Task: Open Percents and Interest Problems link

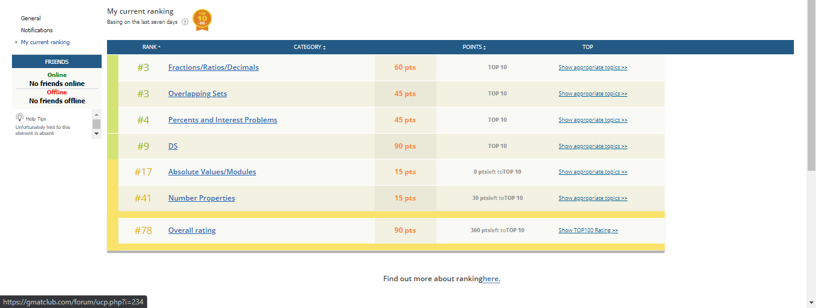Action: (x=223, y=120)
